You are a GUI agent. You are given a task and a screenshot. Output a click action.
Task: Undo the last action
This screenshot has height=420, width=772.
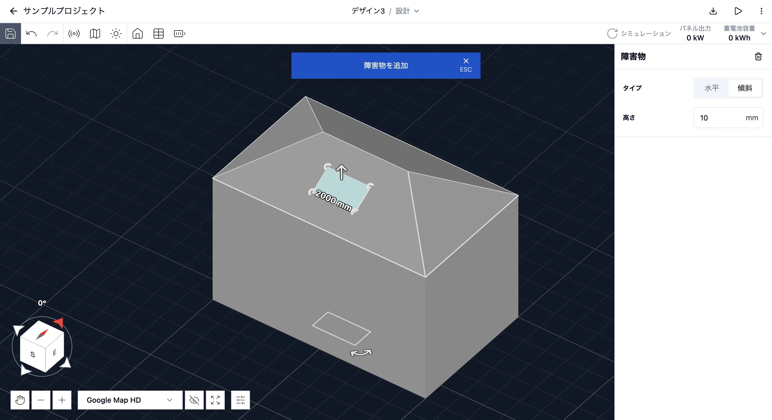pyautogui.click(x=32, y=34)
